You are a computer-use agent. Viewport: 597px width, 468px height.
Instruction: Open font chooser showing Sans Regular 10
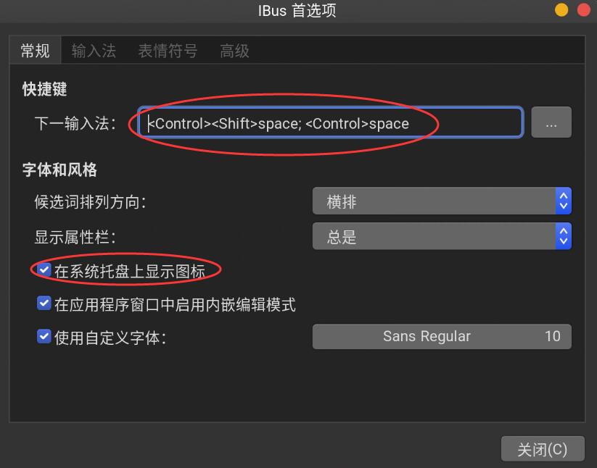(x=442, y=336)
